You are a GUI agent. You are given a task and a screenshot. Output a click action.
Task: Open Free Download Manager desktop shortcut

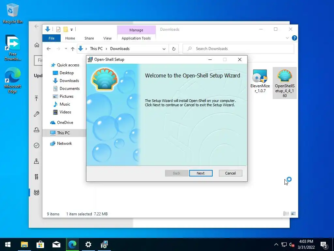(13, 48)
